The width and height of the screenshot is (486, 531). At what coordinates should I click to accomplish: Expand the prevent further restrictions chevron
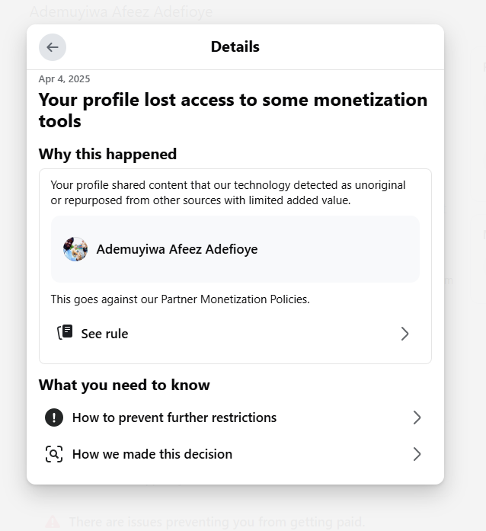click(417, 417)
